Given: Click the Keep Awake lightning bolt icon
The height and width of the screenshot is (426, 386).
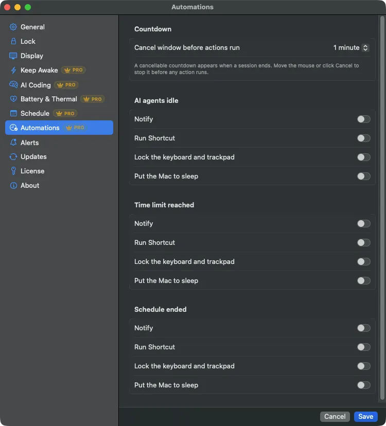Looking at the screenshot, I should [x=13, y=70].
